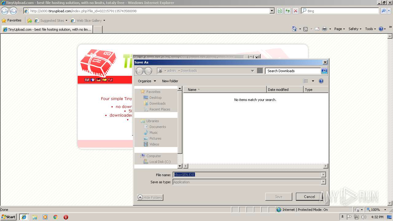The width and height of the screenshot is (393, 221).
Task: Click the navigation pane vertical scrollbar
Action: (180, 127)
